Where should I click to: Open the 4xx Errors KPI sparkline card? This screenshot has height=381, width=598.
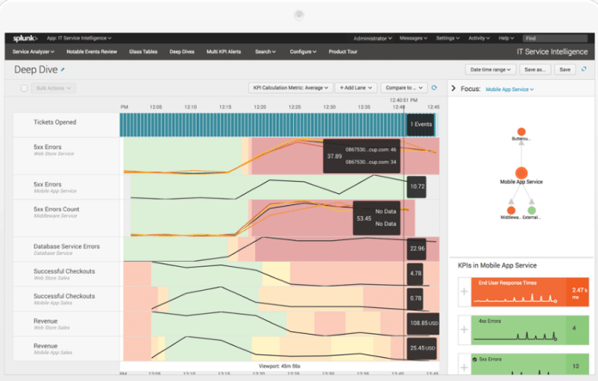coord(530,330)
